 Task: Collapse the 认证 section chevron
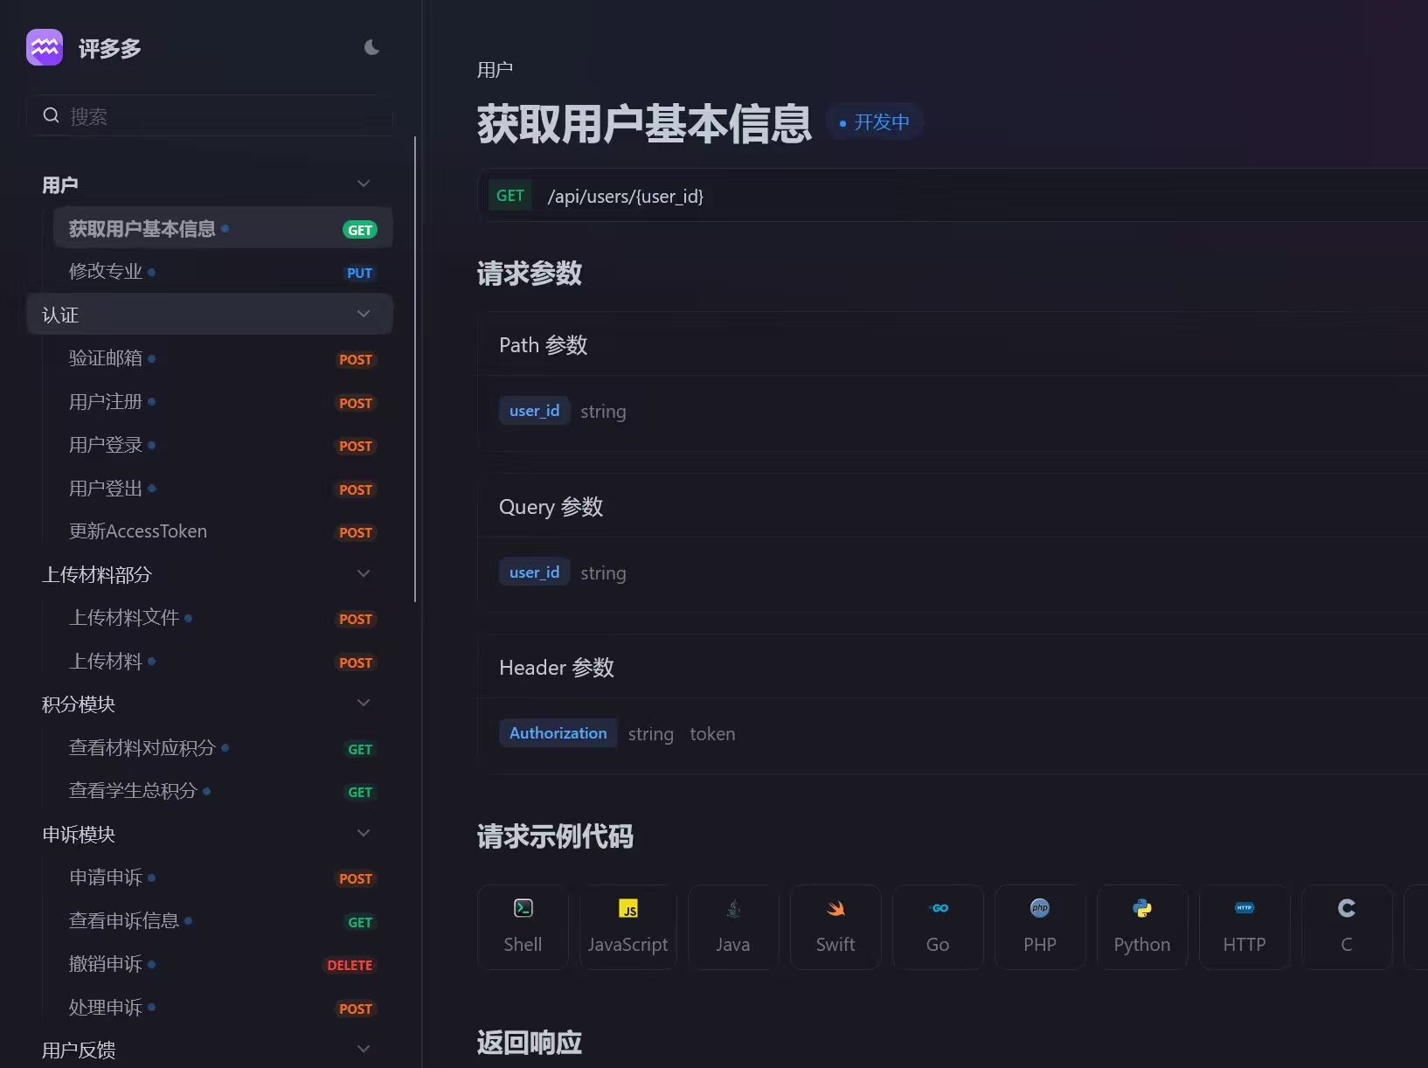click(x=364, y=314)
